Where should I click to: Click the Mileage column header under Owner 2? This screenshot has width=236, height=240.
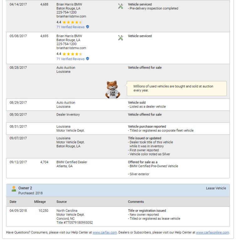[40, 202]
